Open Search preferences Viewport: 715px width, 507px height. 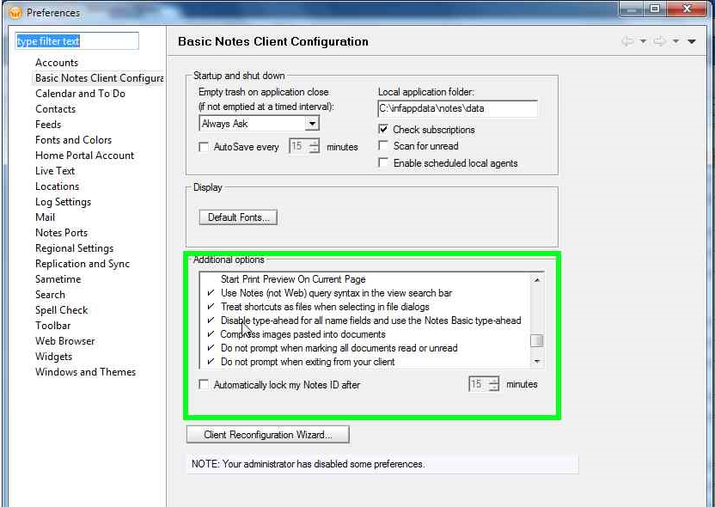pyautogui.click(x=50, y=295)
